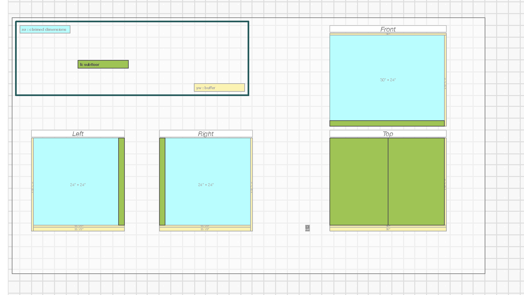Select the right vertical buffer strip in Top view
This screenshot has height=295, width=524.
[445, 182]
